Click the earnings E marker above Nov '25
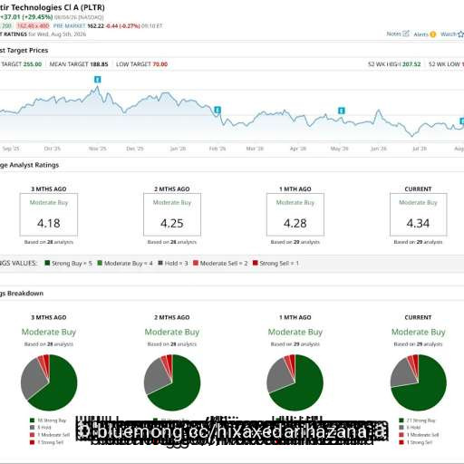 [97, 80]
